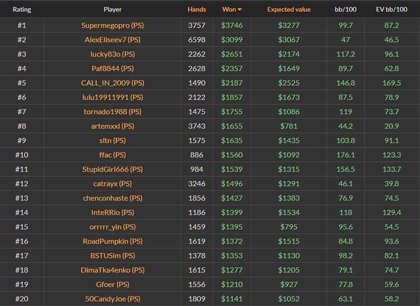View lulu19911991 player details
420x306 pixels.
tap(112, 97)
